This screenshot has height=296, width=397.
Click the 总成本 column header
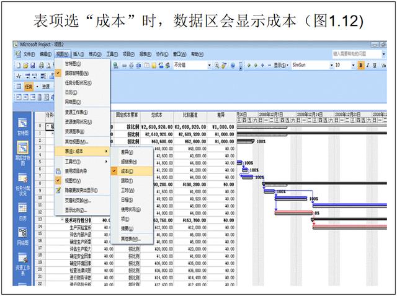[157, 115]
